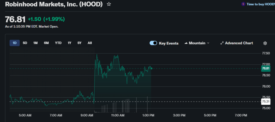This screenshot has height=122, width=275.
Task: Click the mountain chart type icon
Action: coord(186,43)
